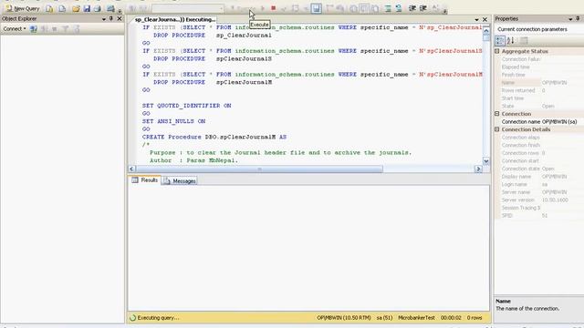Click the Uncomment Selected Lines icon
584x328 pixels.
click(x=399, y=8)
